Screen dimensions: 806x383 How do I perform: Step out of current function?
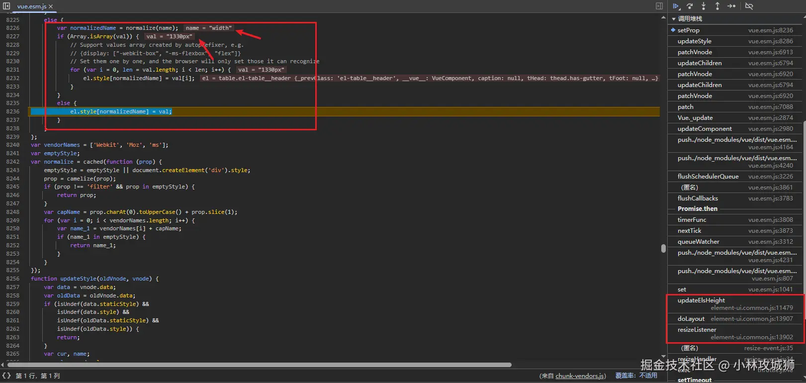[x=717, y=6]
